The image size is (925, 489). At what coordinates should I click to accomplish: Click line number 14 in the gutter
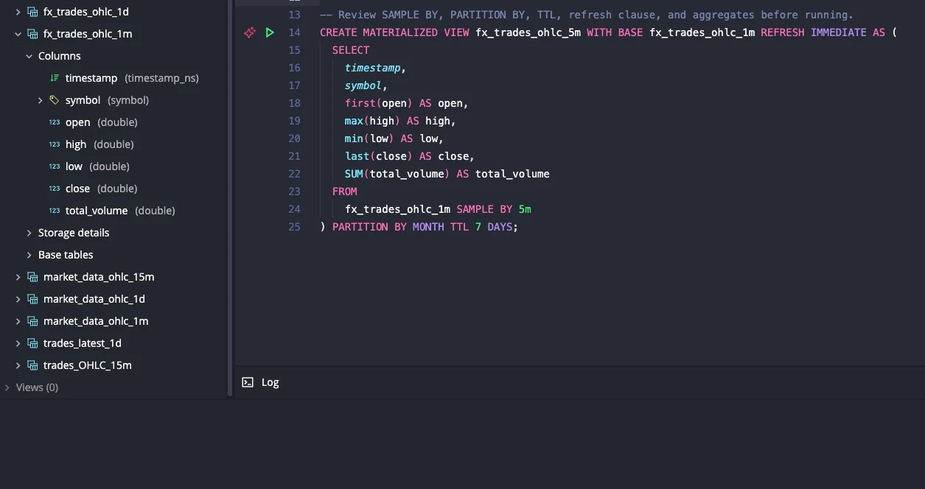(294, 32)
